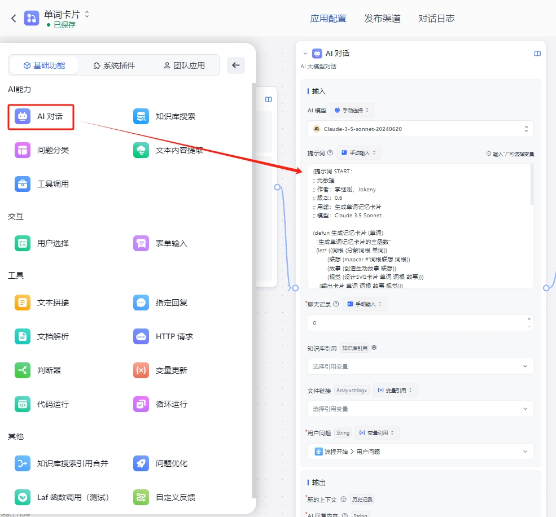
Task: Add the 用户选择 interaction node
Action: [42, 243]
